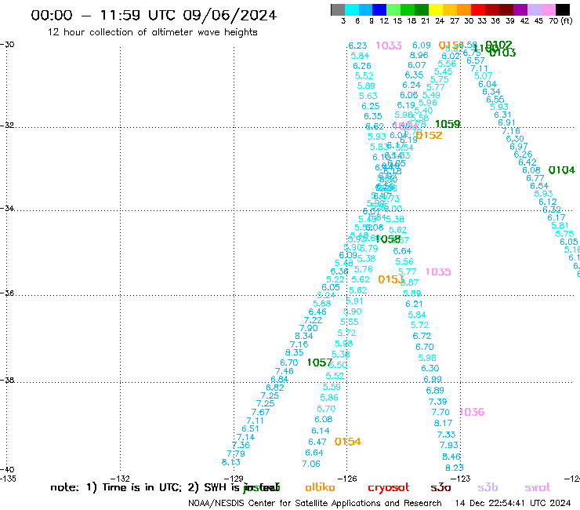Click the wave height value "6.77"
Viewport: 580px width, 510px height.
[x=535, y=178]
